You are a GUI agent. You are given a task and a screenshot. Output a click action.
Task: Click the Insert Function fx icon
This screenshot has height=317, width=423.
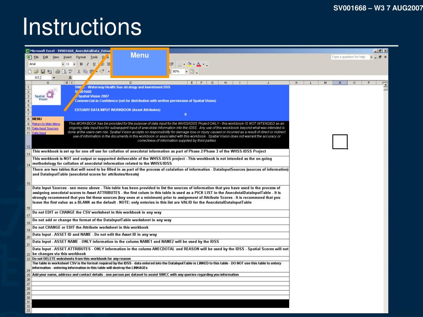70,78
